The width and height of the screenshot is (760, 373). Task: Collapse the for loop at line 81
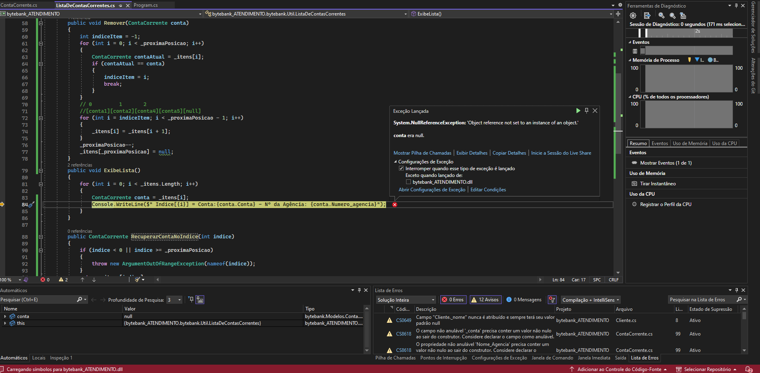41,184
